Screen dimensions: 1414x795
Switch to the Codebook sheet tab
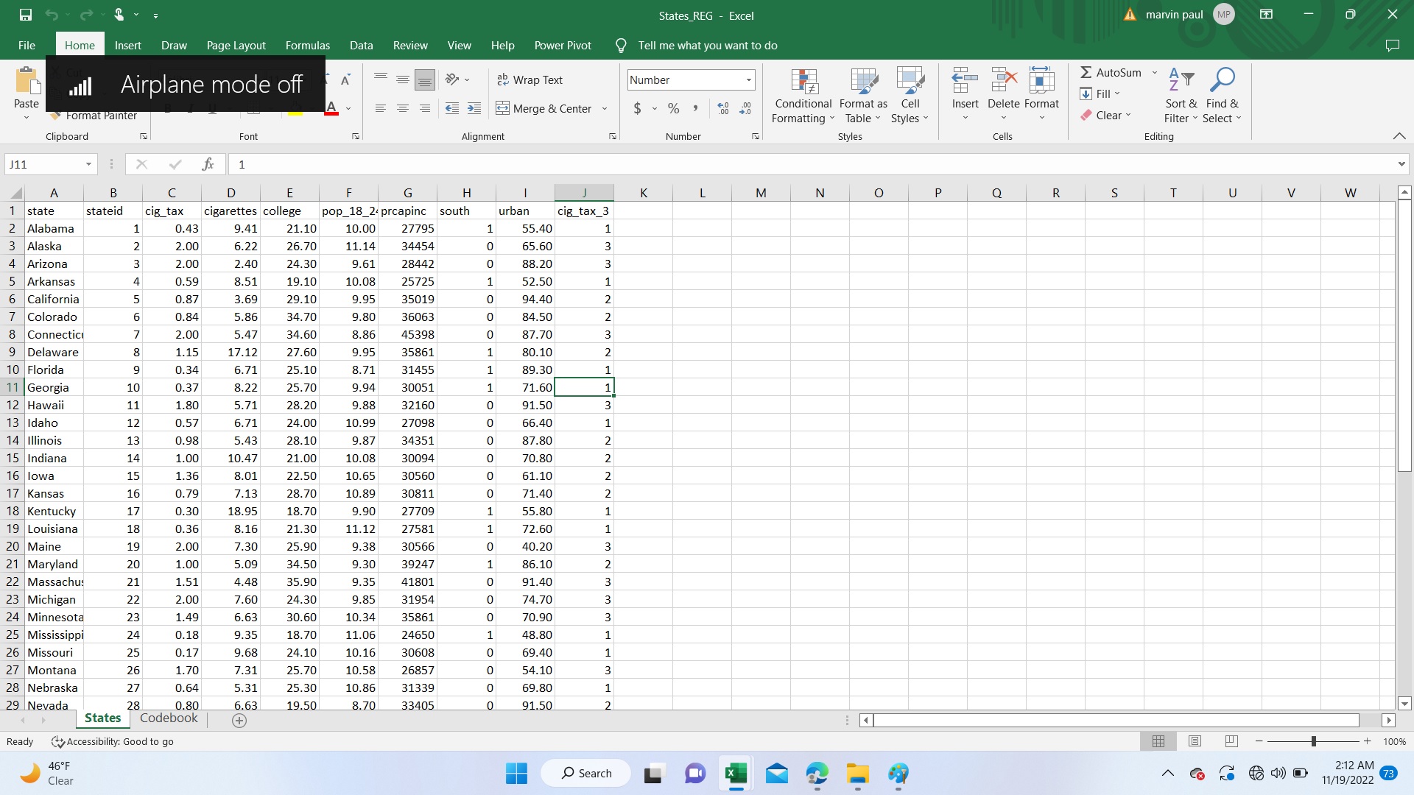coord(169,718)
